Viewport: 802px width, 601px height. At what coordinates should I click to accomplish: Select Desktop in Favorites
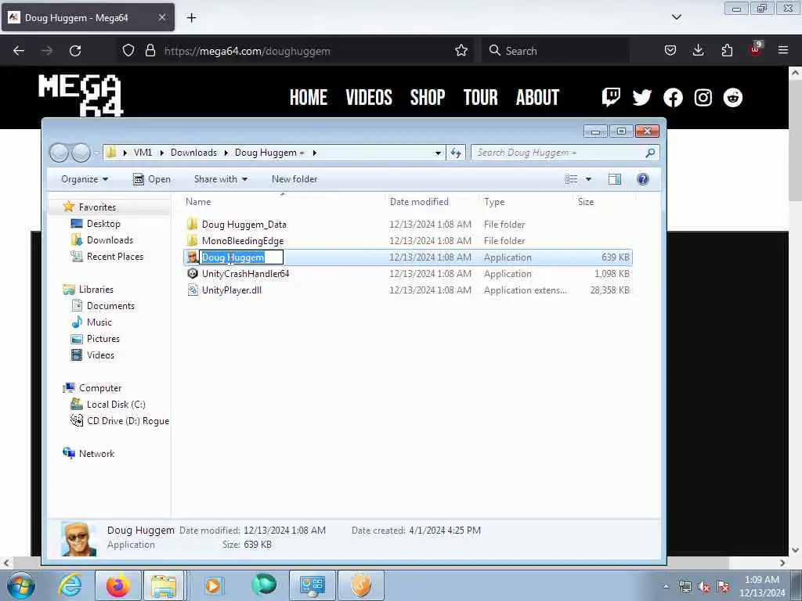[x=103, y=223]
